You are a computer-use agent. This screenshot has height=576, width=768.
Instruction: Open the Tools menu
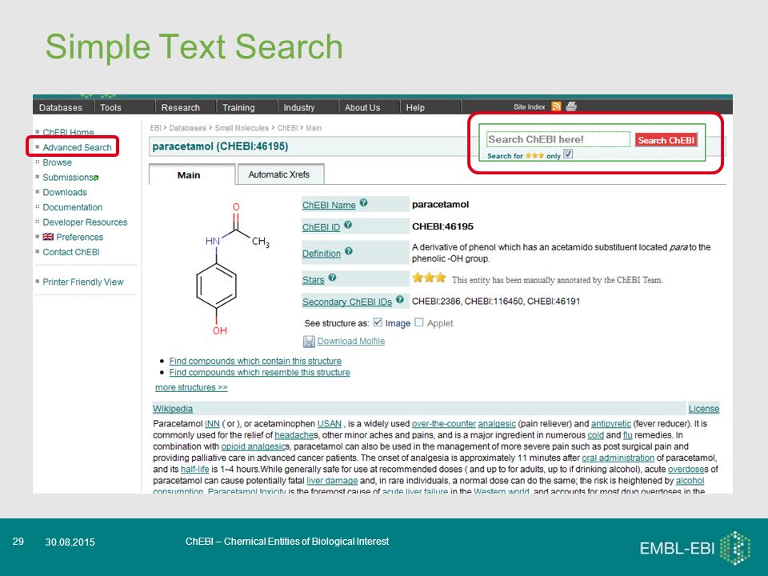click(110, 107)
